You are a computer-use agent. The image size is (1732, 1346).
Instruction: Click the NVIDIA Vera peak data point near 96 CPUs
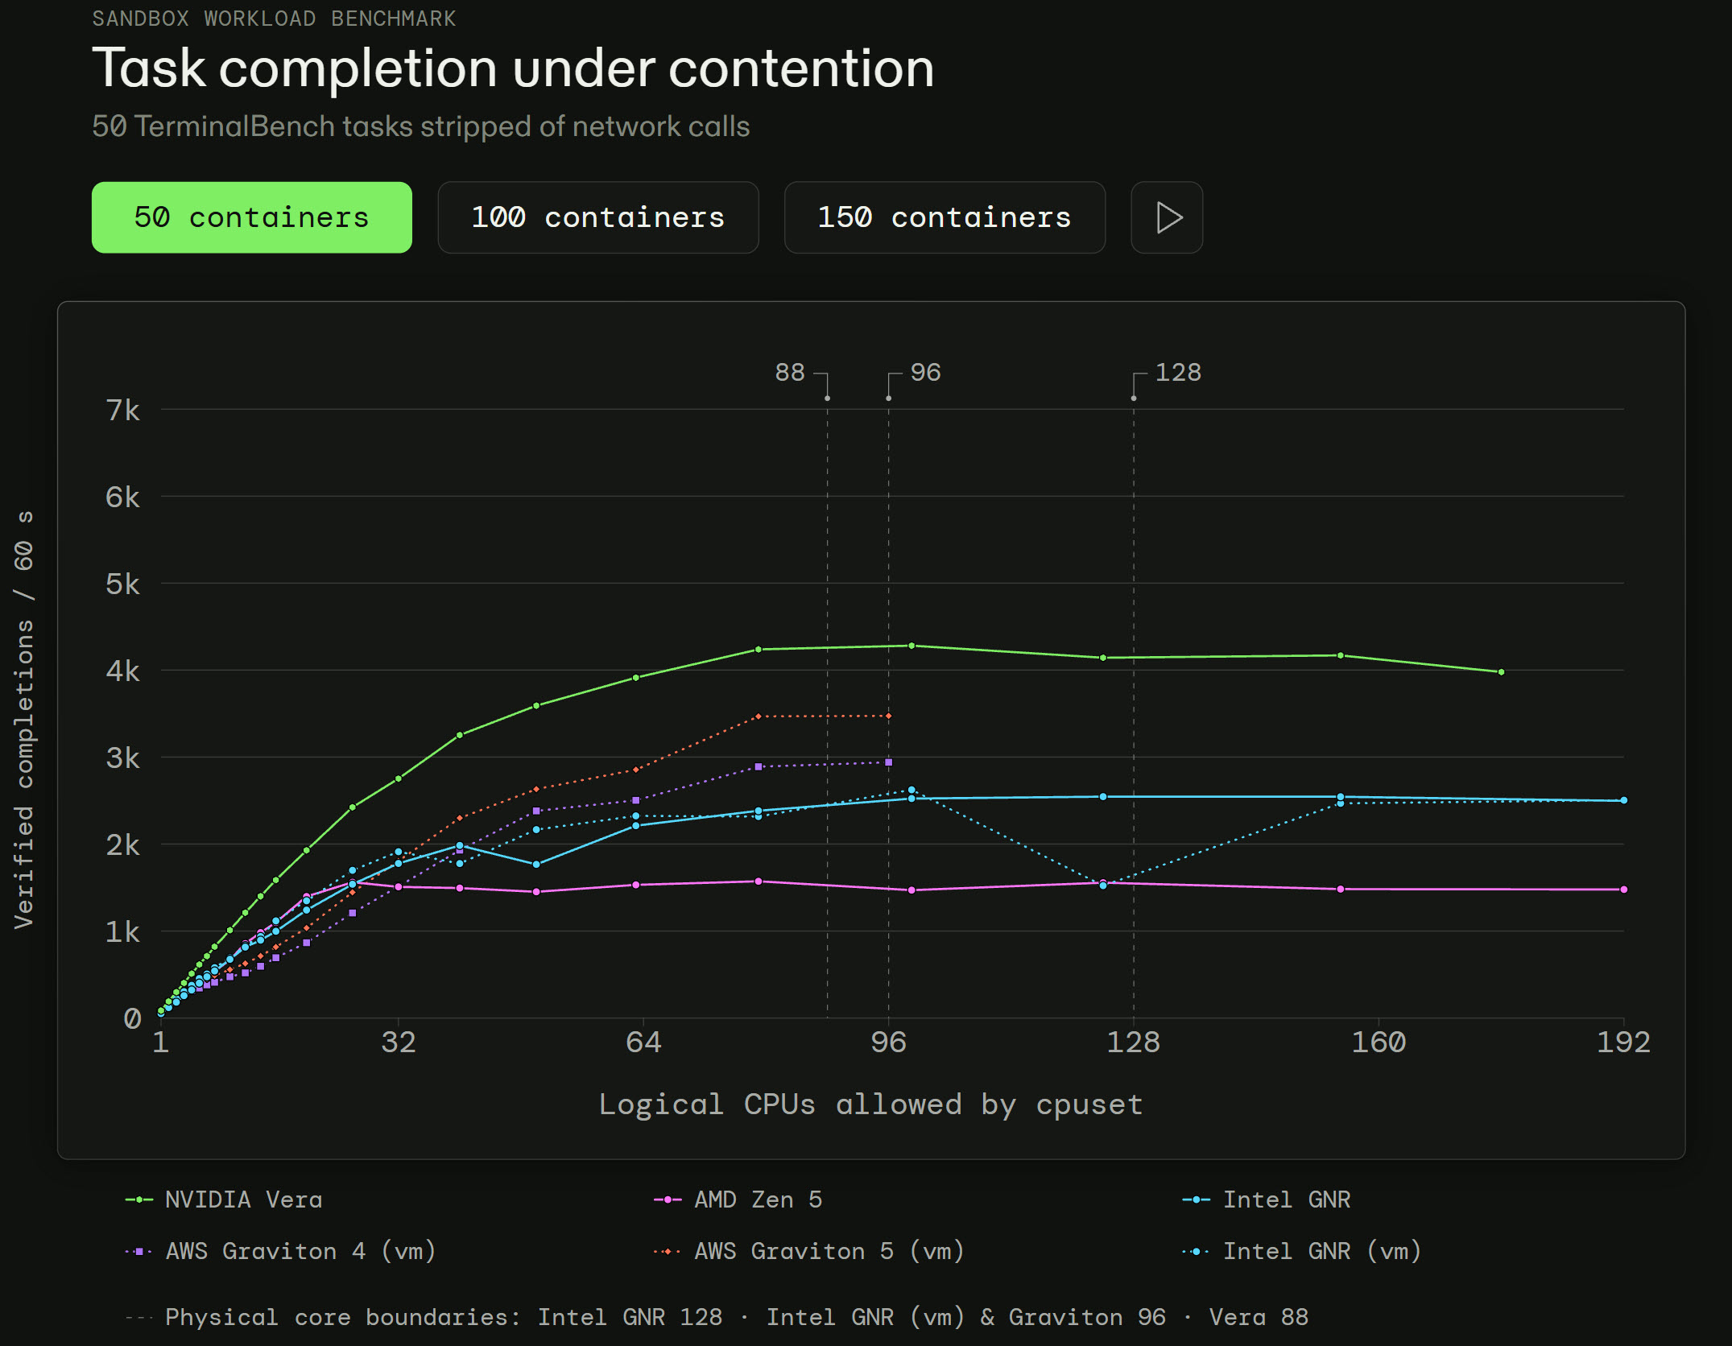[911, 646]
